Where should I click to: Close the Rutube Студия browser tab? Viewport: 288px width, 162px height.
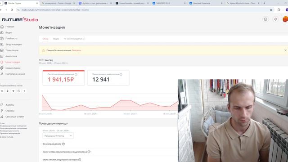pos(37,3)
